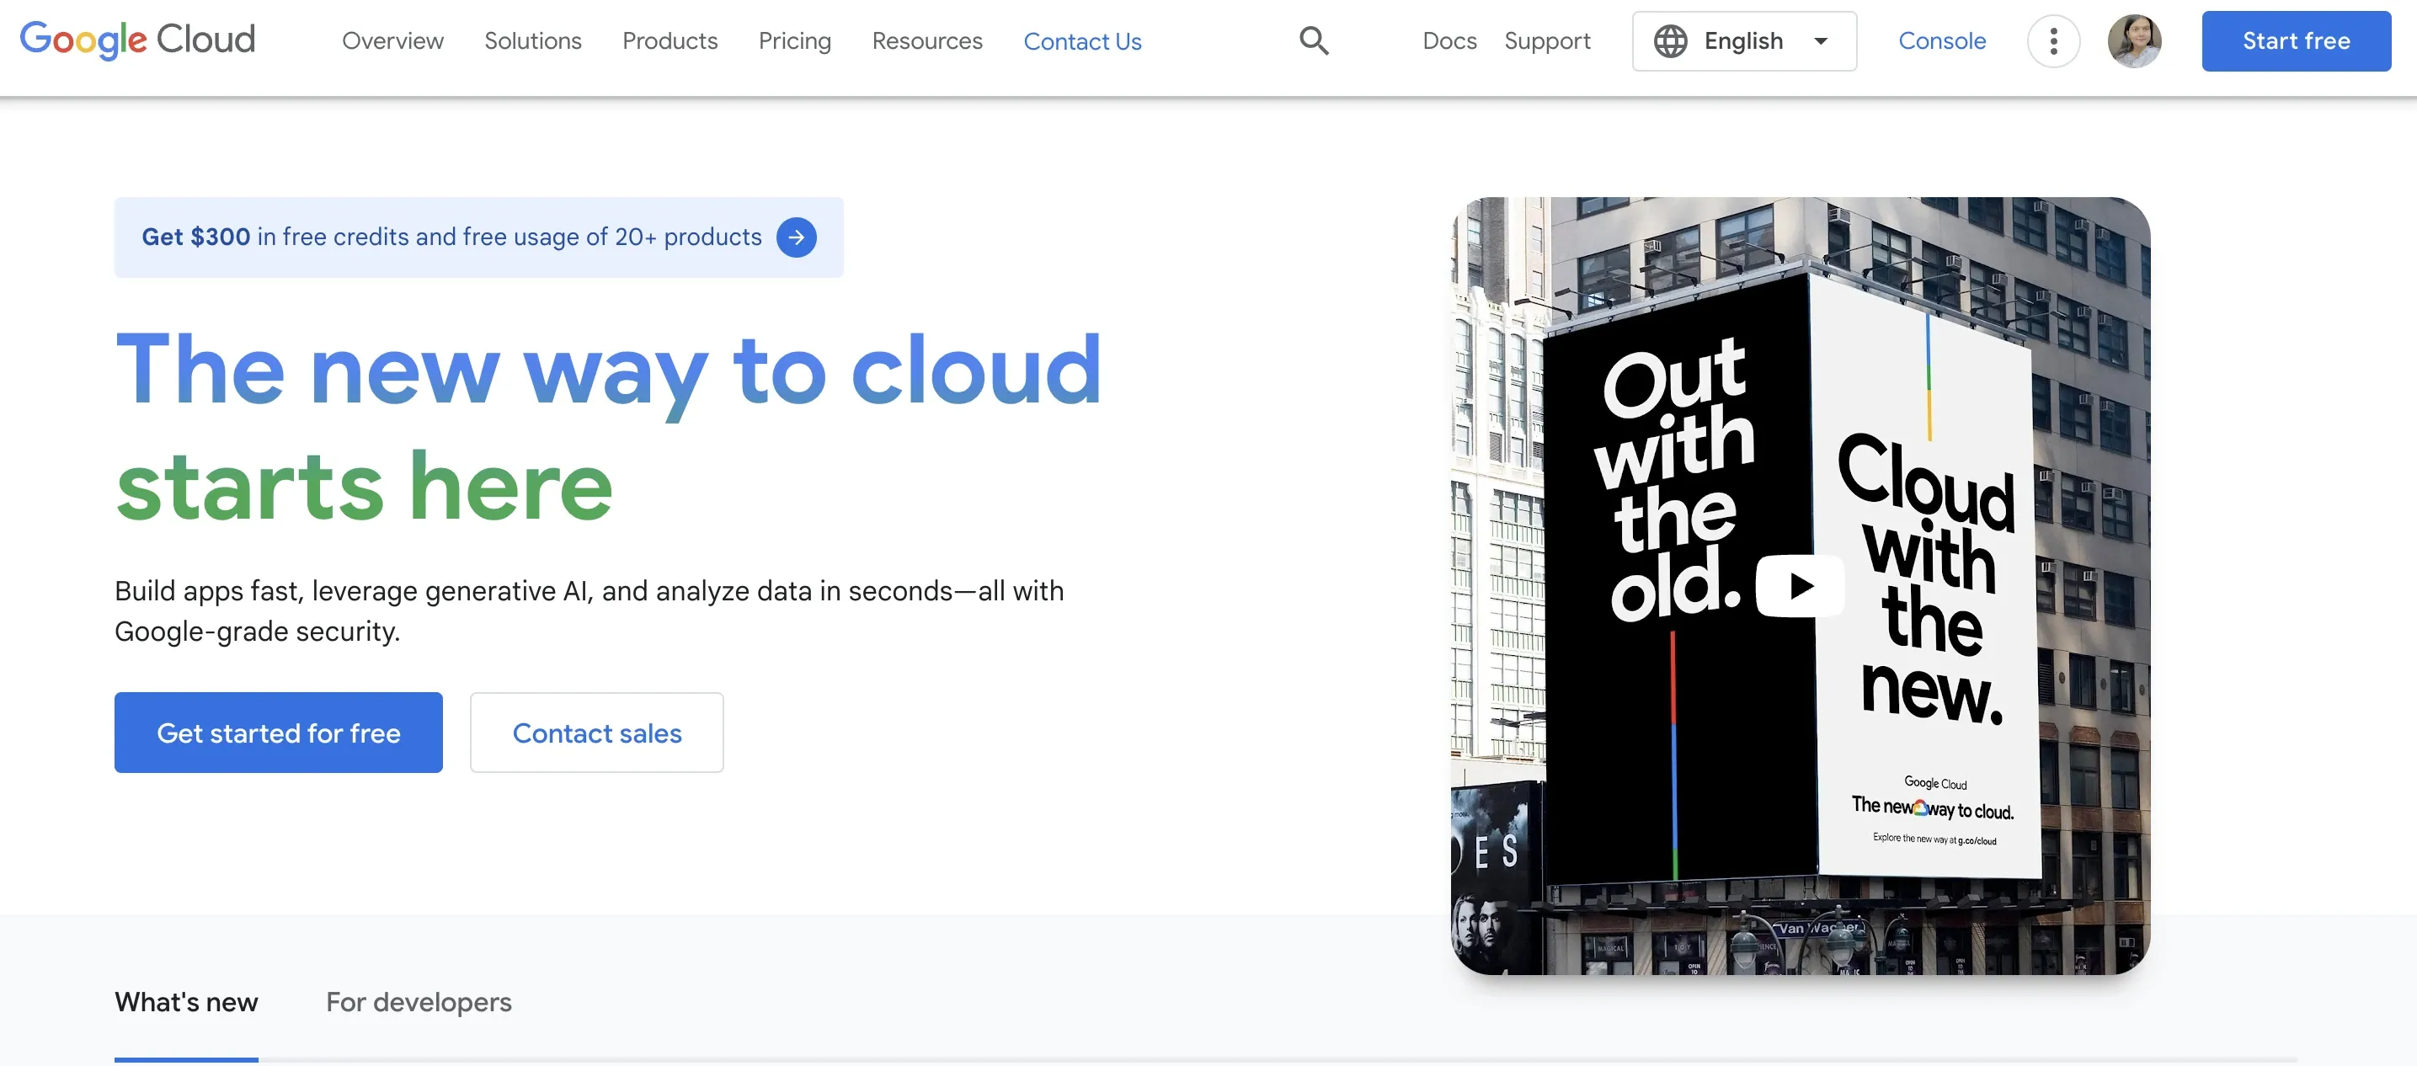Click the Contact sales button
The height and width of the screenshot is (1066, 2417).
coord(596,732)
